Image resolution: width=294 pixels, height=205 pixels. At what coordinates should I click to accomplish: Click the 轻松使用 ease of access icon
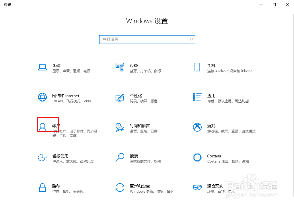click(42, 157)
